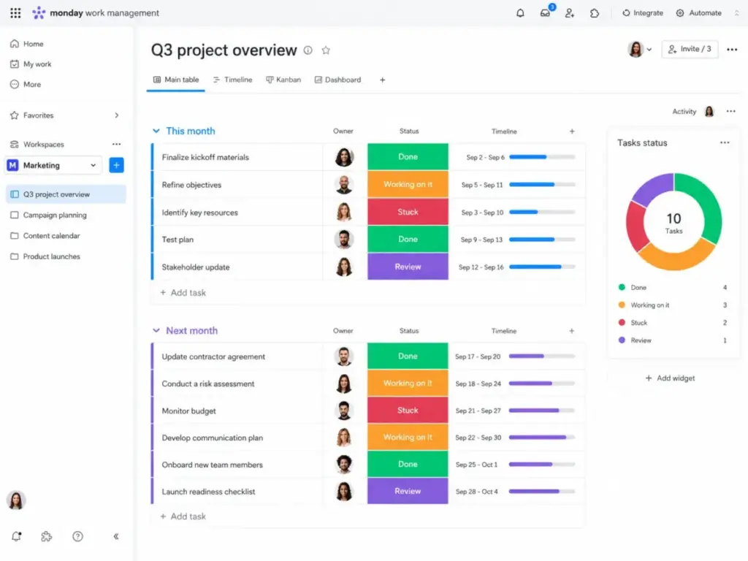Screen dimensions: 748x561
Task: Click the invite members icon in top bar
Action: [x=570, y=13]
